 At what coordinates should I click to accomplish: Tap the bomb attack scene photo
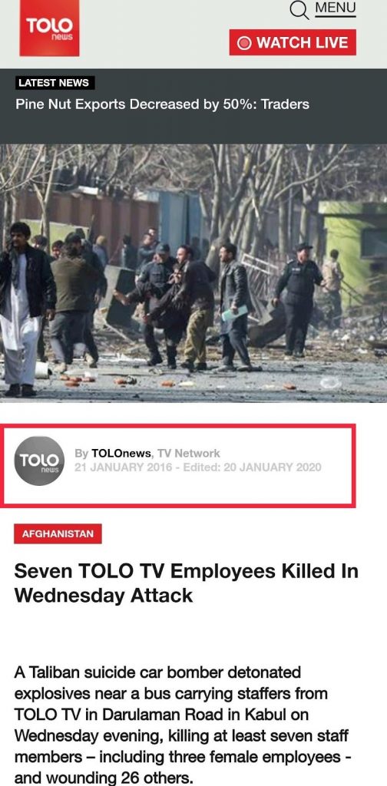[x=193, y=273]
